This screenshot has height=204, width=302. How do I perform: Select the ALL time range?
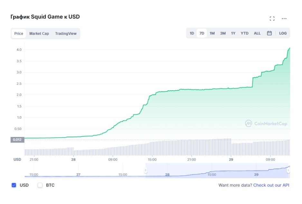(x=257, y=33)
